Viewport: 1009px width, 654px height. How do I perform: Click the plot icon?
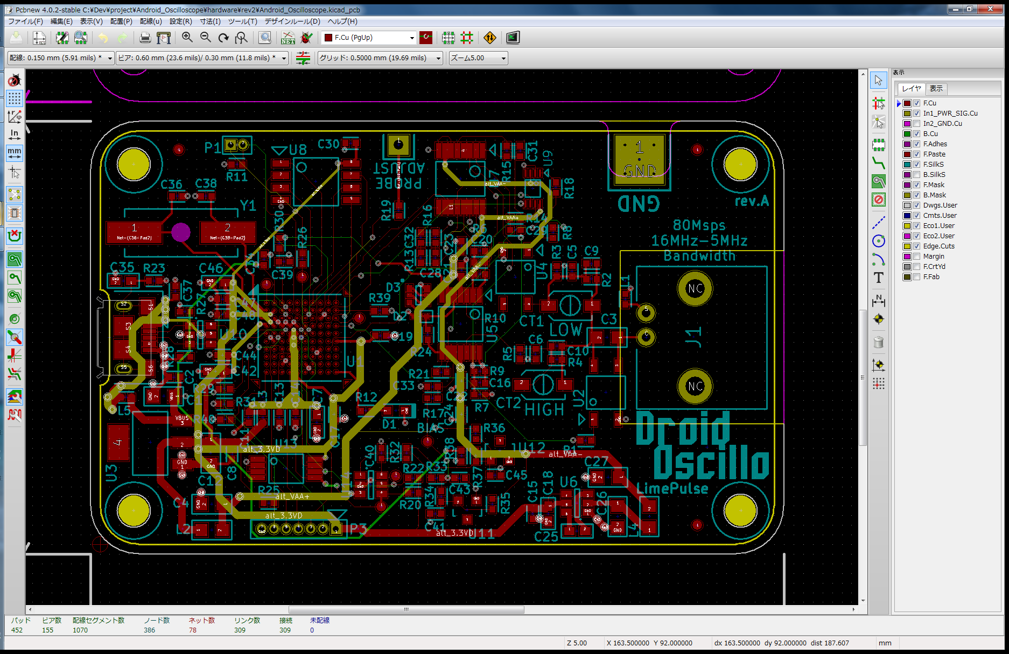(163, 38)
